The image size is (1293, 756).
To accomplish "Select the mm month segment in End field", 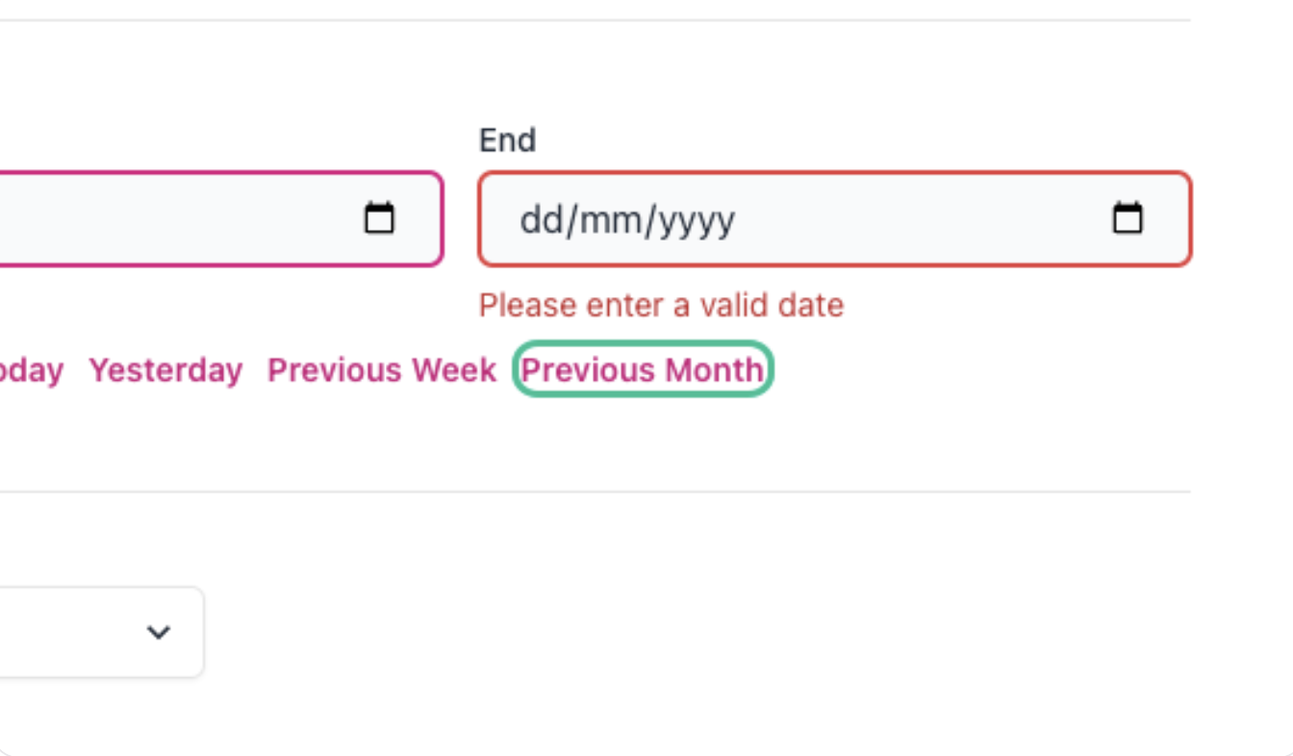I will [x=610, y=220].
